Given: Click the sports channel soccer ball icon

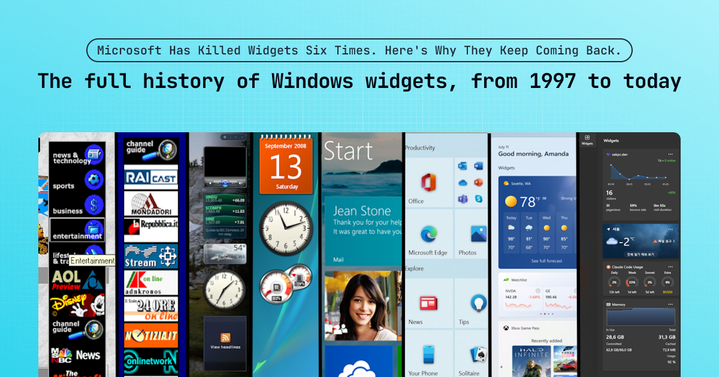Looking at the screenshot, I should coord(94,180).
